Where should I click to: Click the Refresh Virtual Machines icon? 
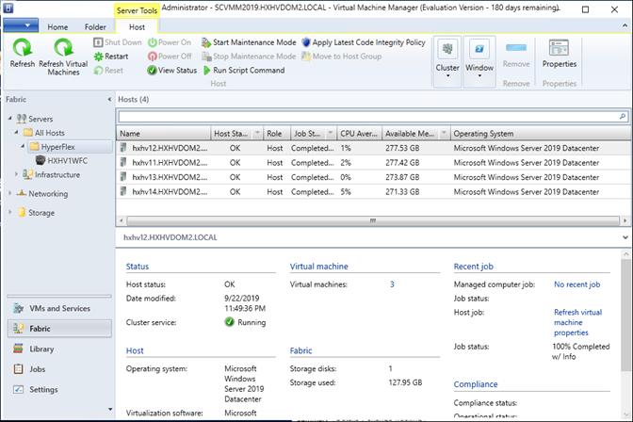[x=63, y=48]
